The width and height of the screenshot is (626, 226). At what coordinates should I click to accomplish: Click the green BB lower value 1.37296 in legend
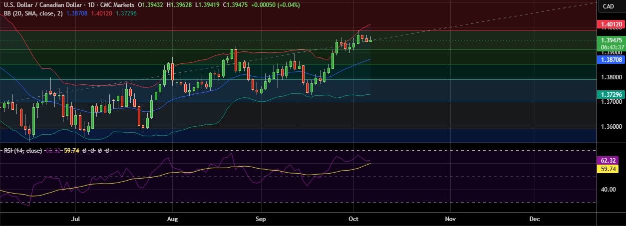pos(125,13)
